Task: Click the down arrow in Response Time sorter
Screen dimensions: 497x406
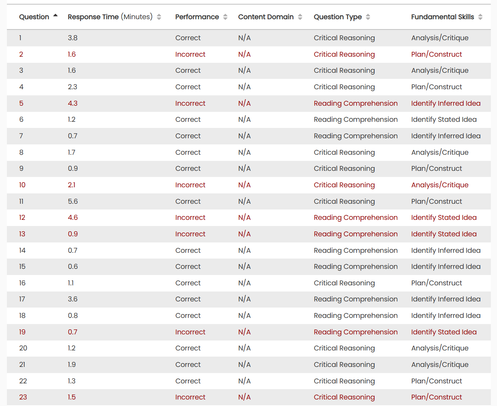Action: coord(159,19)
